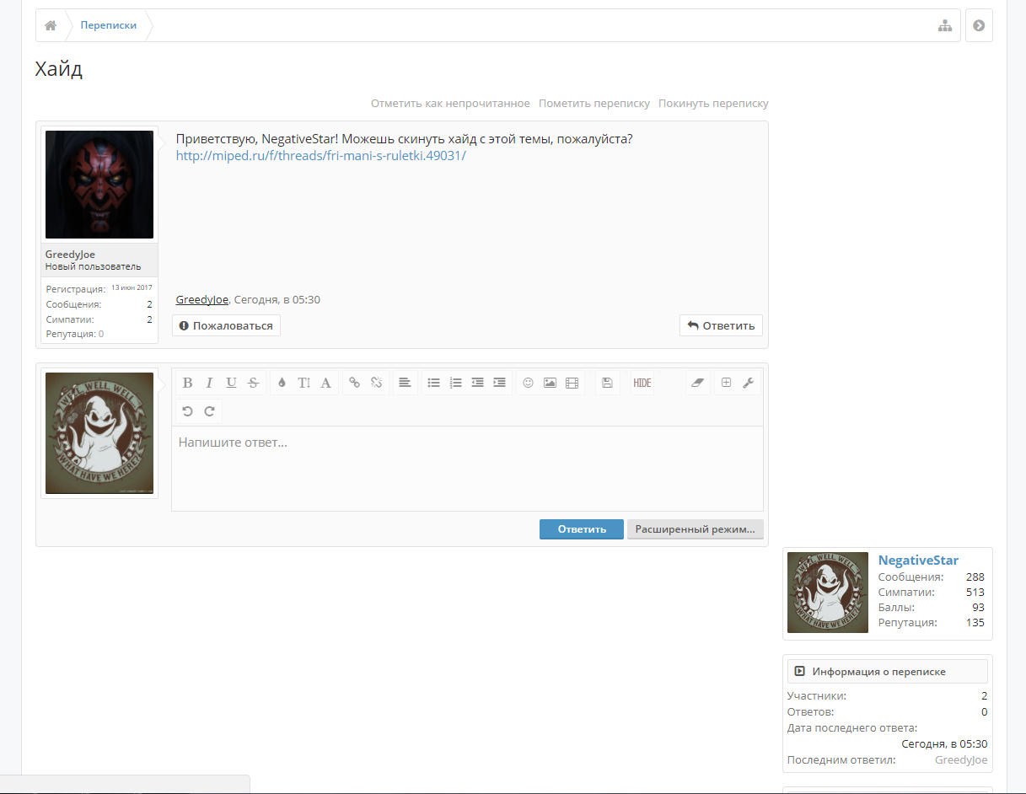Viewport: 1026px width, 794px height.
Task: Click Пометить переписку
Action: pos(594,104)
